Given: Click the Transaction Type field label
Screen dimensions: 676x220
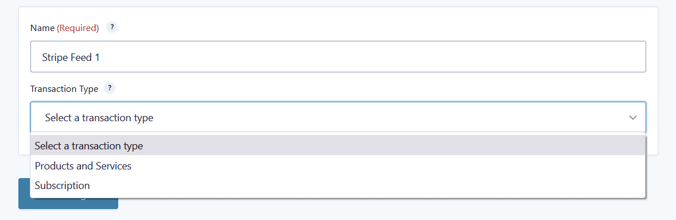Looking at the screenshot, I should [x=64, y=89].
